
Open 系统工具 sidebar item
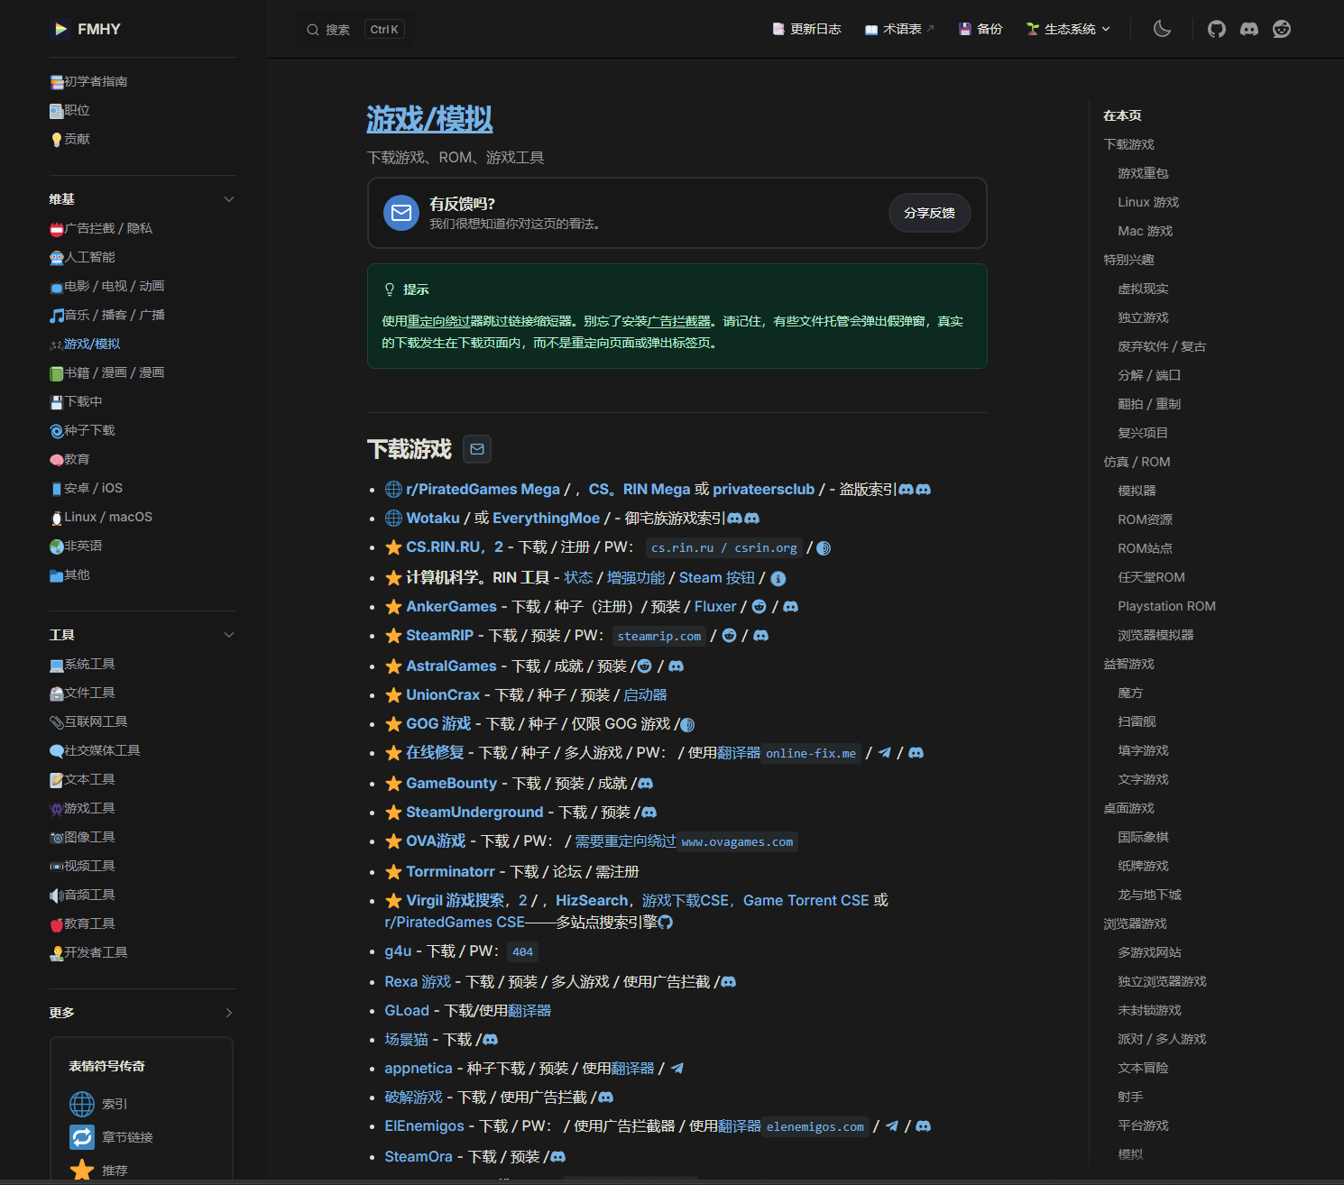(x=82, y=664)
